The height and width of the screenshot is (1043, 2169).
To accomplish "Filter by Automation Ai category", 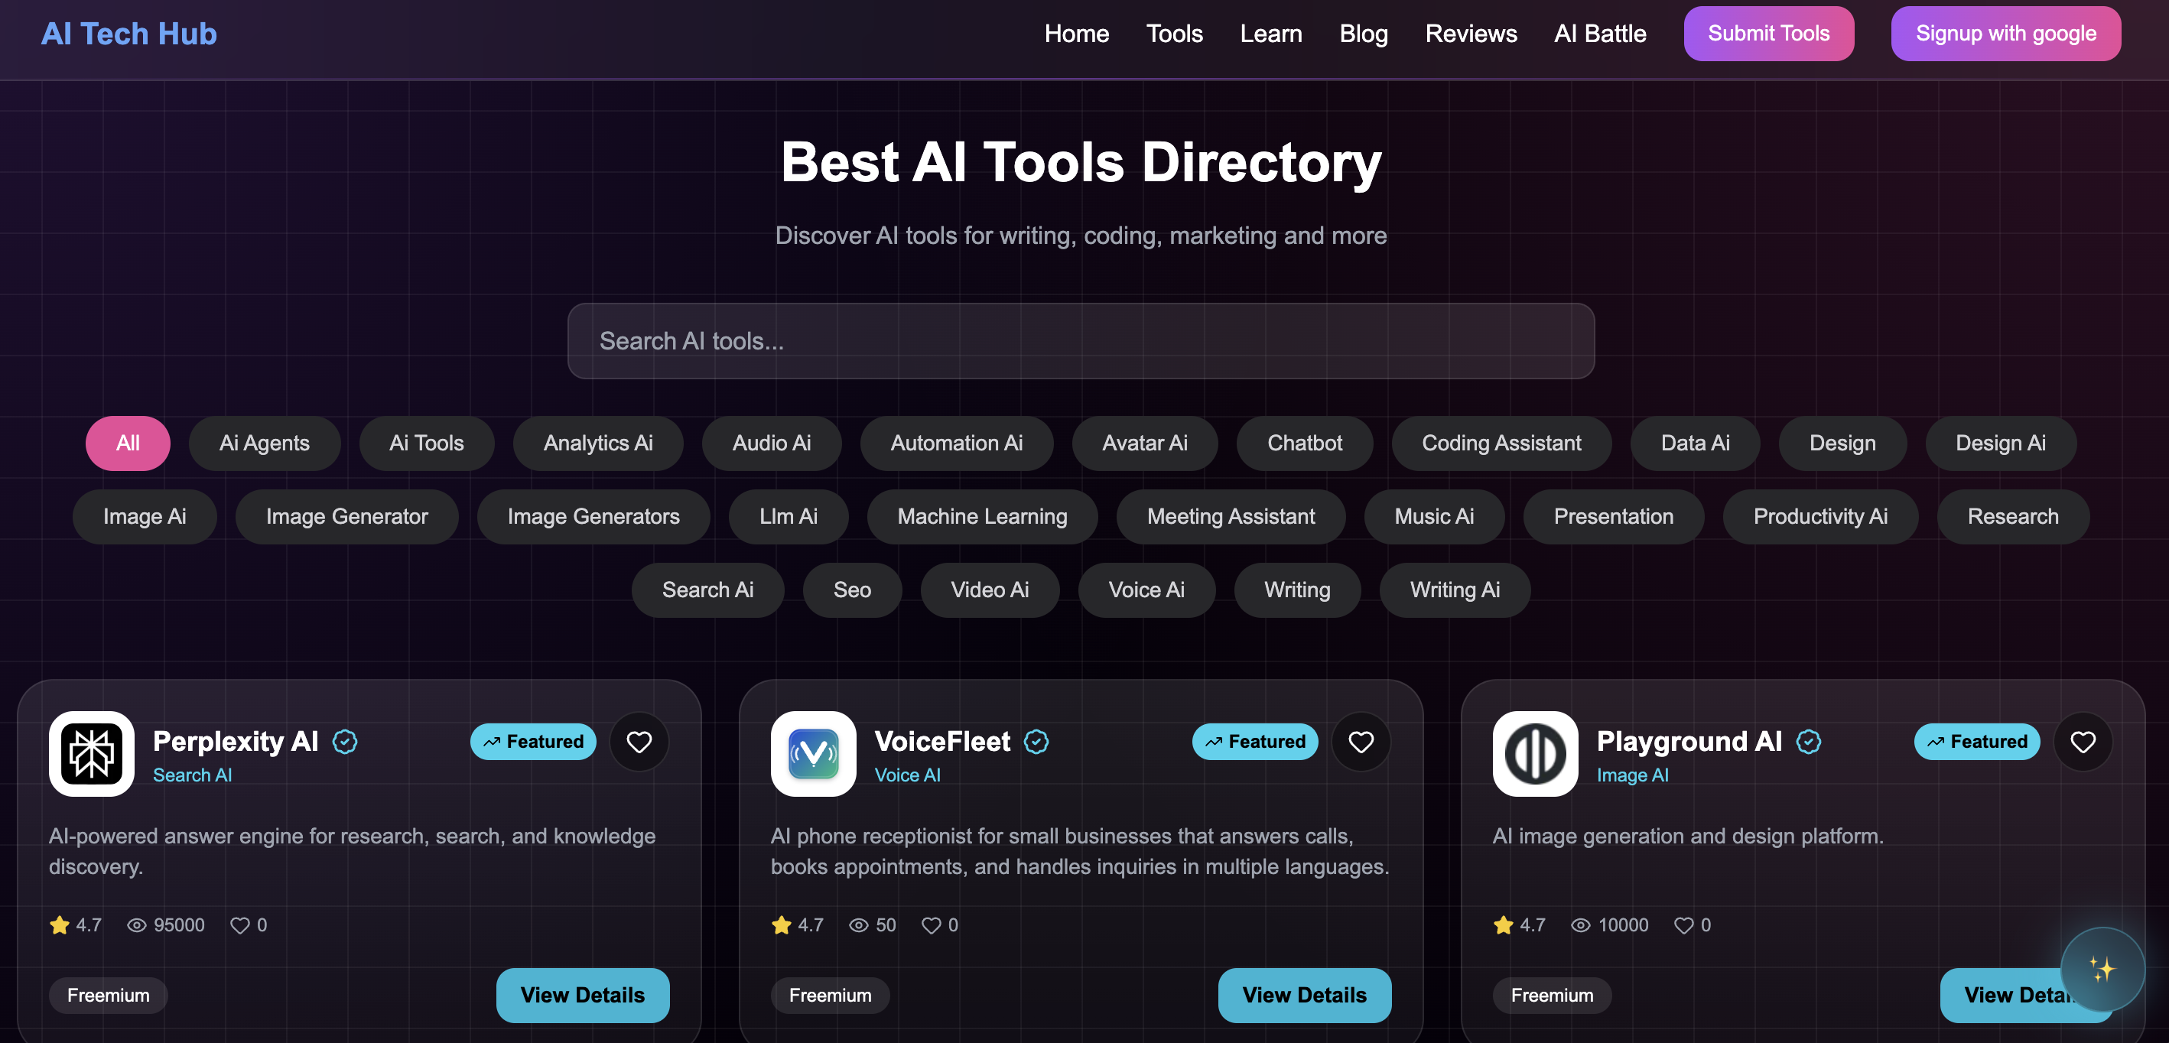I will [x=957, y=443].
